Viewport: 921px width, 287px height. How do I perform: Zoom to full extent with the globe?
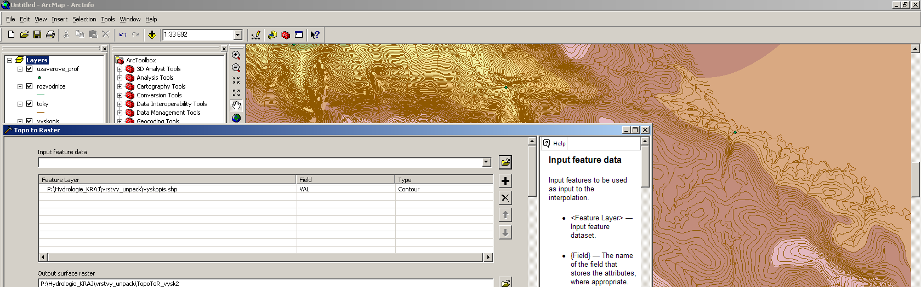click(236, 118)
